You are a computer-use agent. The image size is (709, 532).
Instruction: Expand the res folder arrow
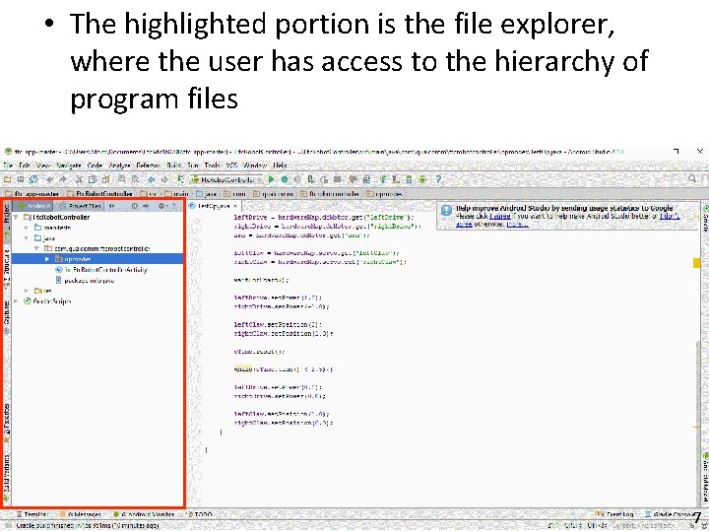[27, 291]
